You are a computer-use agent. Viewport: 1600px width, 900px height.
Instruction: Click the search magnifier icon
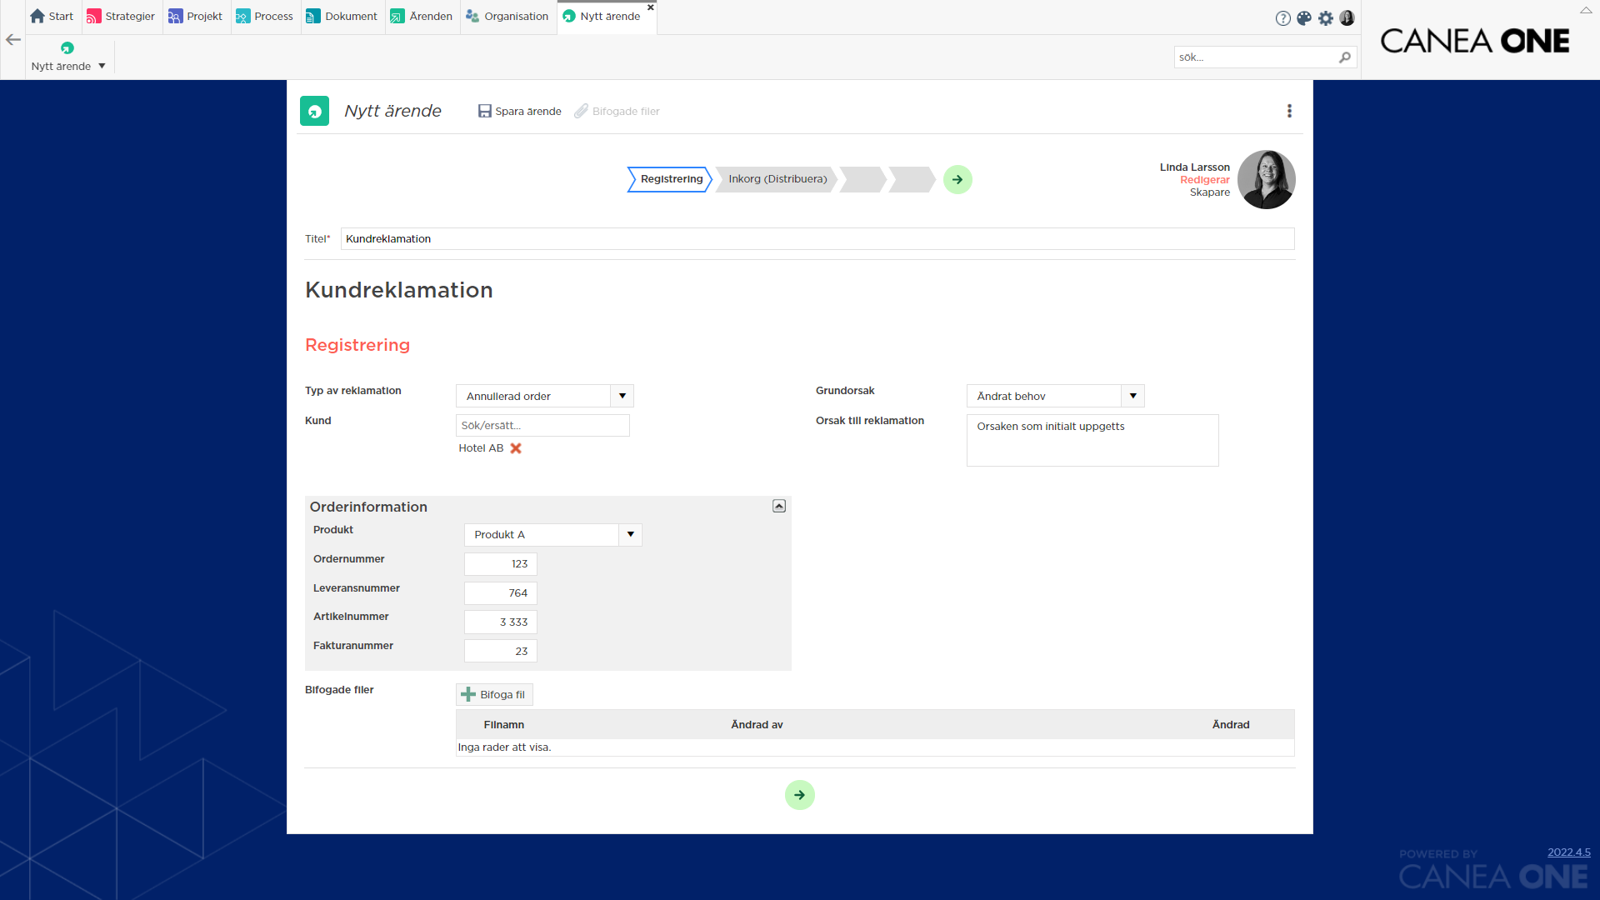pyautogui.click(x=1344, y=57)
